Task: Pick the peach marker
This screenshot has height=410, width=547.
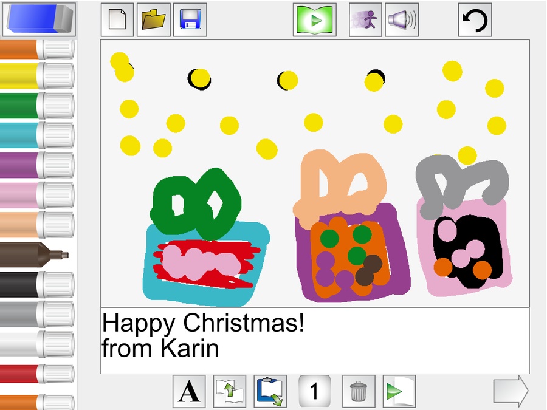Action: coord(37,225)
